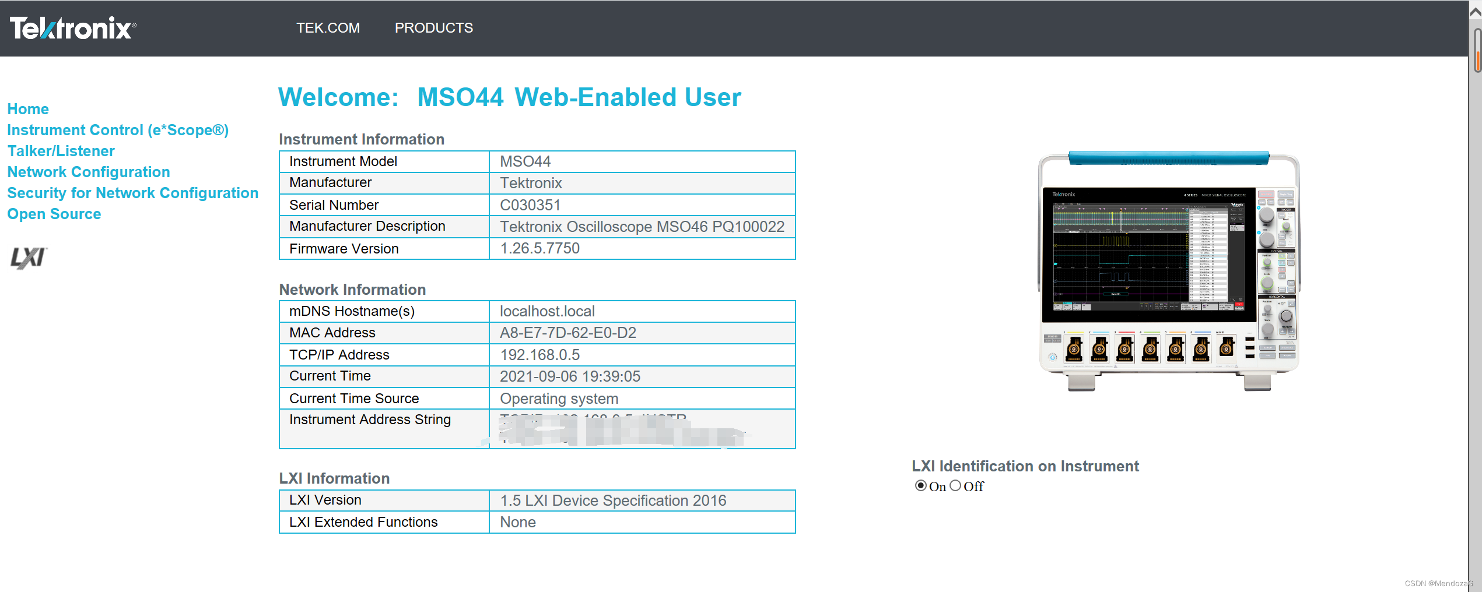The width and height of the screenshot is (1482, 592).
Task: Click the 'mDNS Hostname(s)' label cell
Action: [384, 311]
